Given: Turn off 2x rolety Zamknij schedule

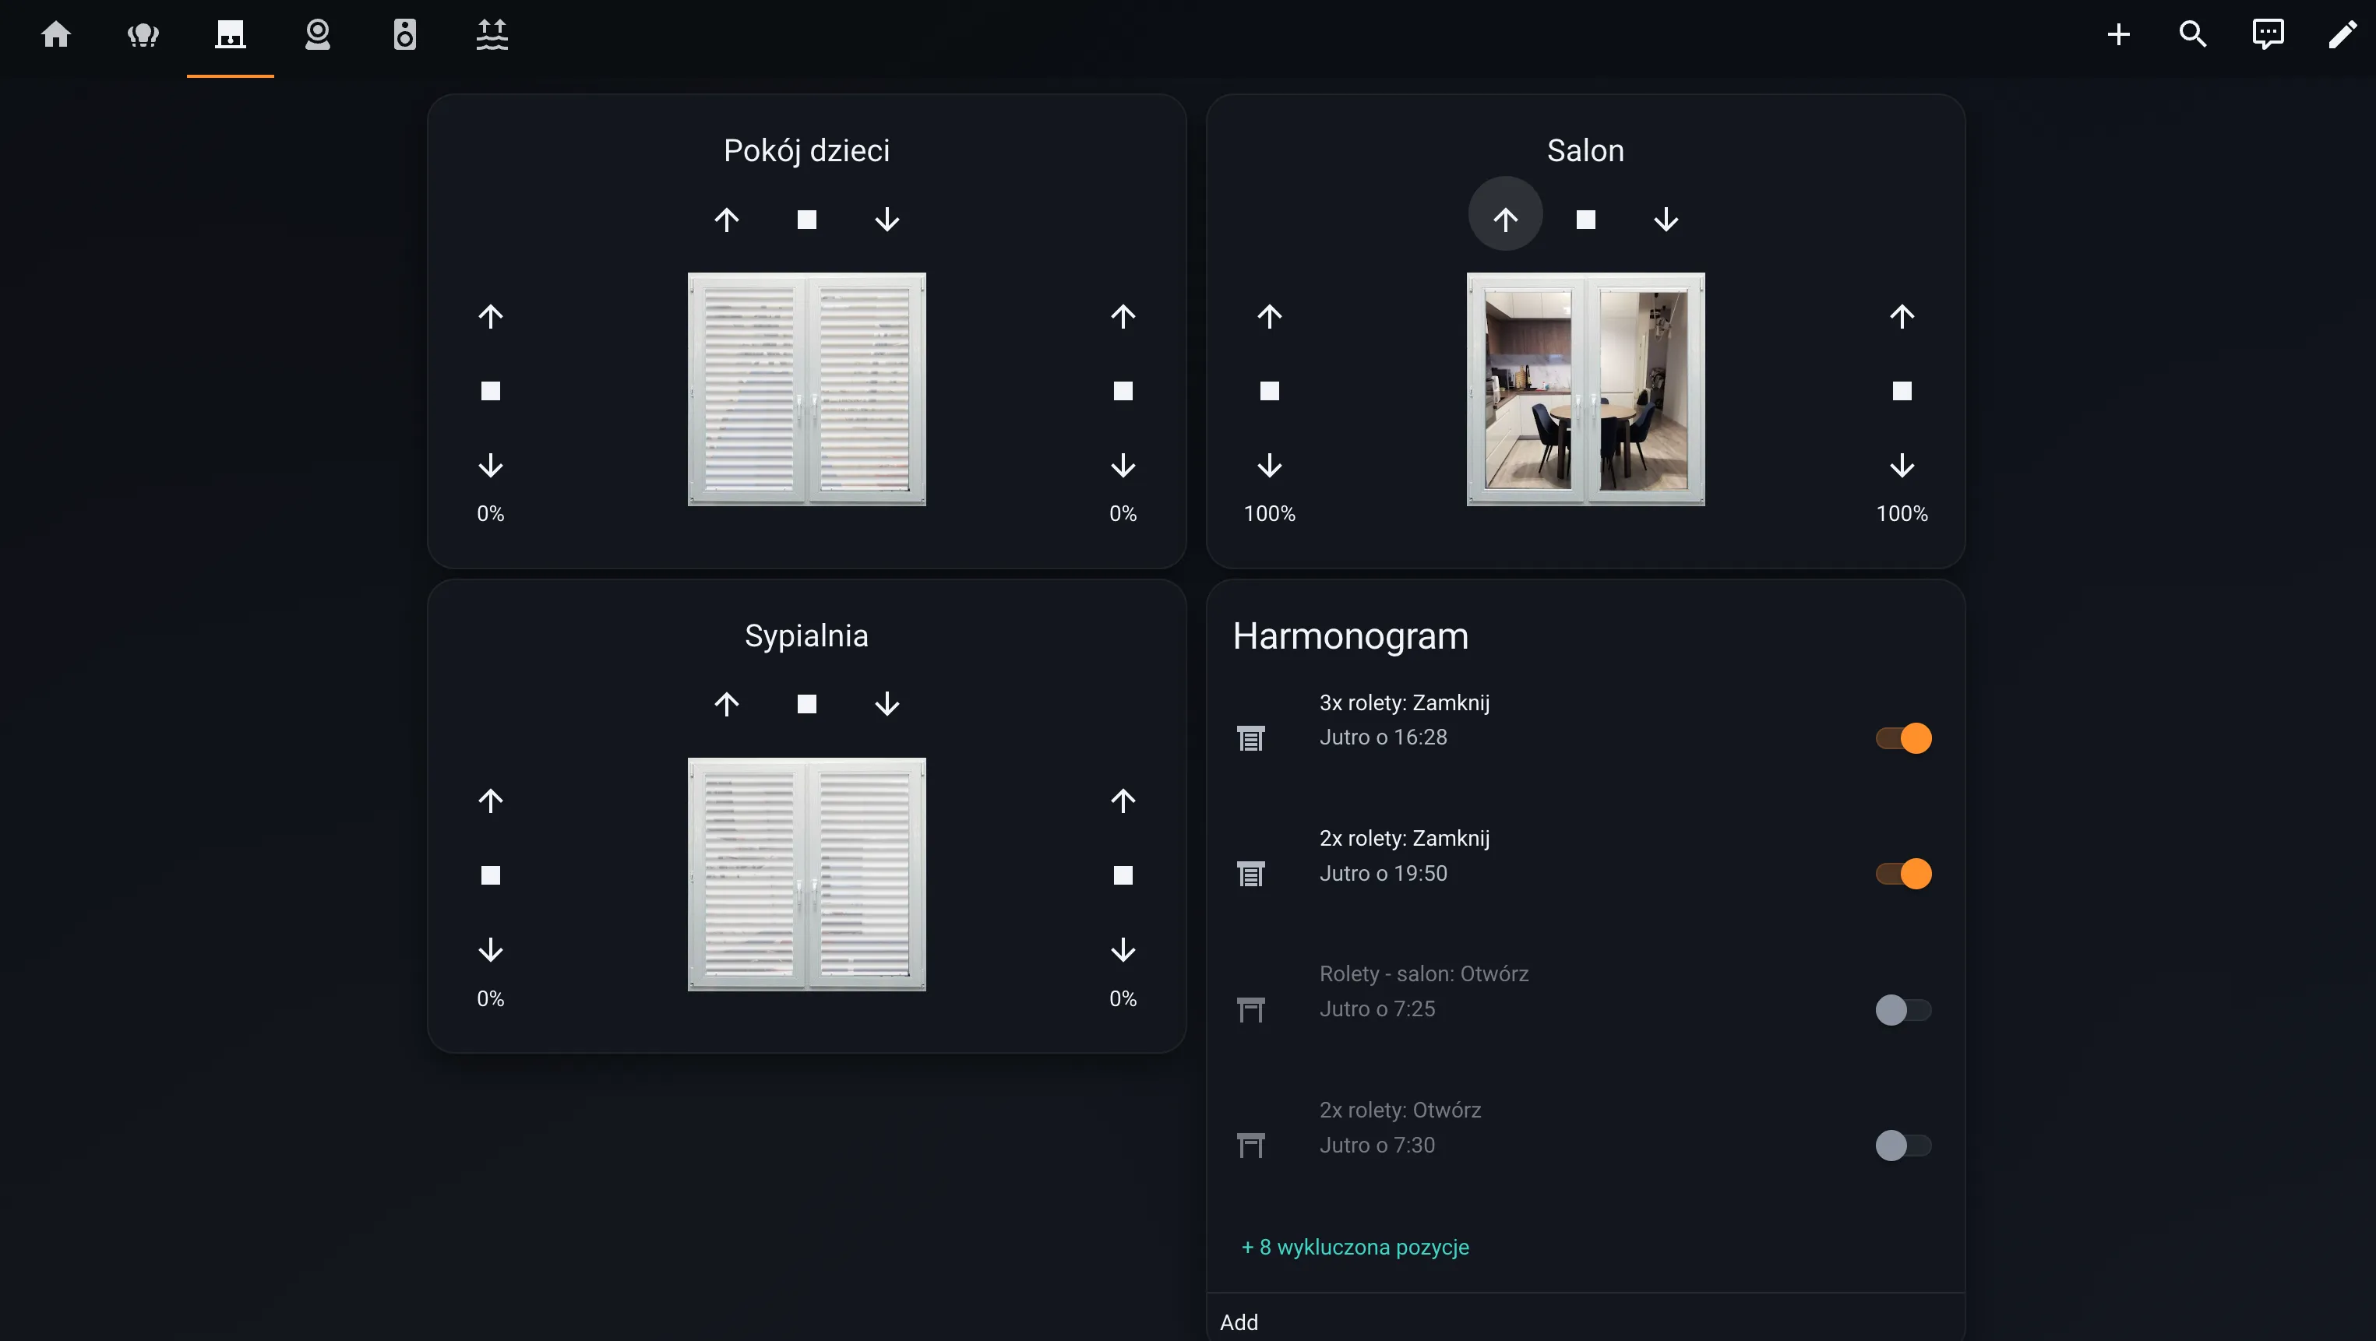Looking at the screenshot, I should pos(1903,874).
